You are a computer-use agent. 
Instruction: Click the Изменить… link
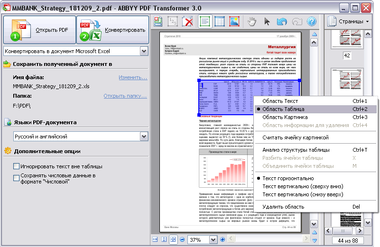(133, 77)
